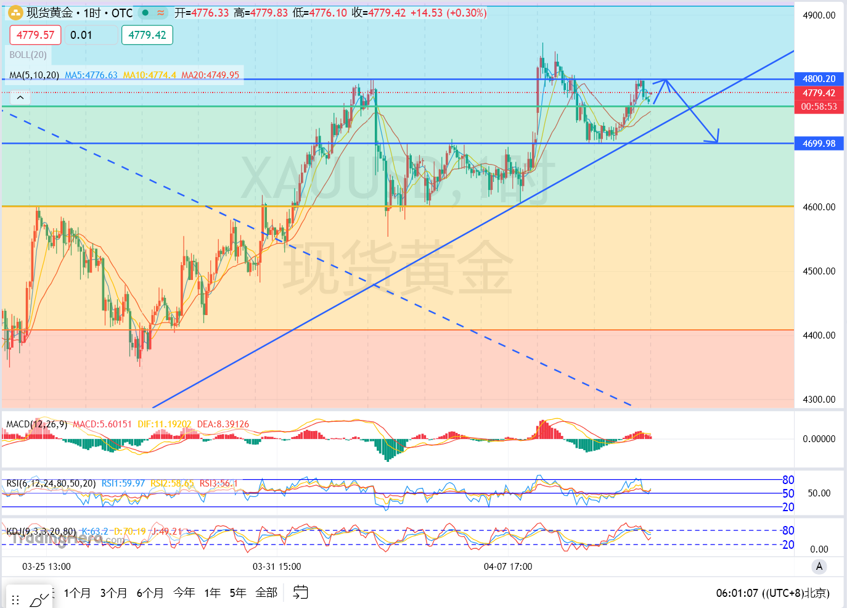847x608 pixels.
Task: Click the 4699.98 horizontal line price label
Action: click(819, 144)
